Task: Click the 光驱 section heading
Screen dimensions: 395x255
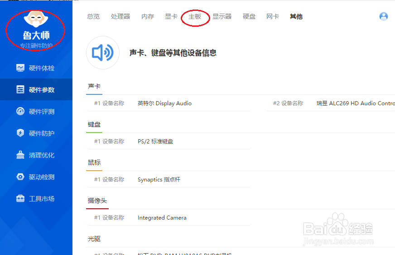Action: (x=94, y=239)
